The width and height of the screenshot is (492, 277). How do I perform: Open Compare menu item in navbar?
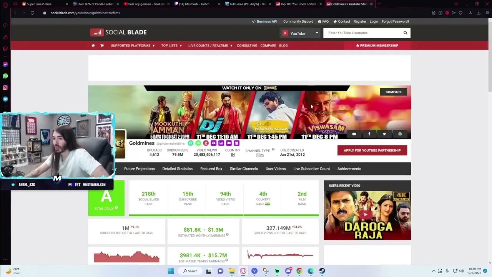coord(268,45)
